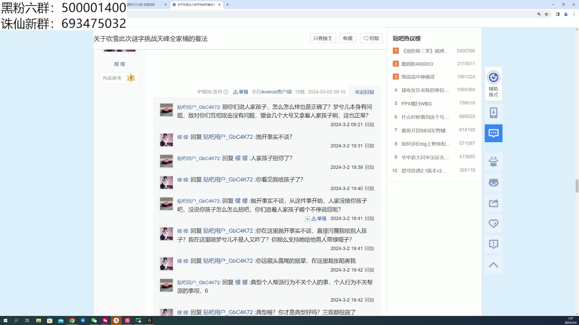Click the heart favorite icon in sidebar
579x325 pixels.
tap(493, 224)
